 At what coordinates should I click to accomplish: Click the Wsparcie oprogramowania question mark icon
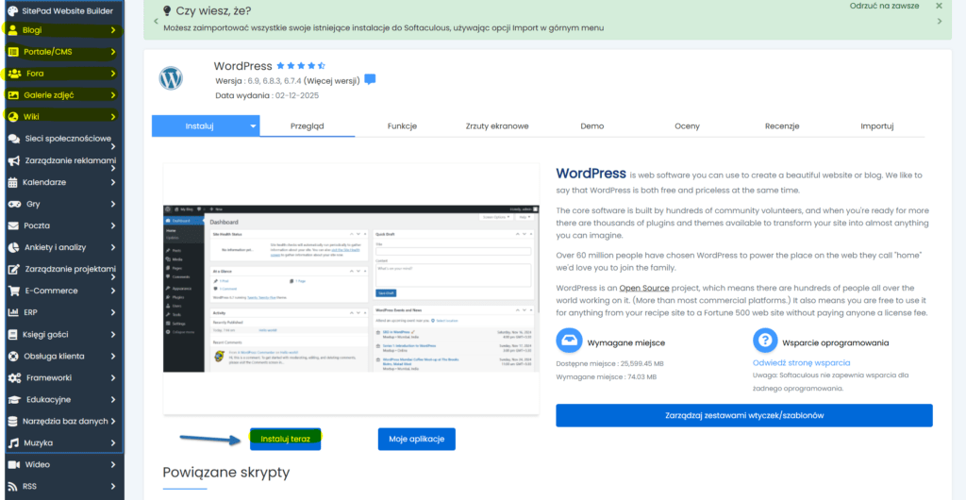(x=765, y=340)
